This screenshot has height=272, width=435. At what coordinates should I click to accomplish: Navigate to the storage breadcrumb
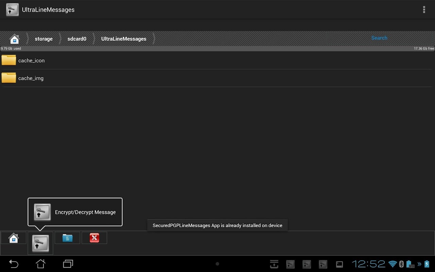point(43,39)
